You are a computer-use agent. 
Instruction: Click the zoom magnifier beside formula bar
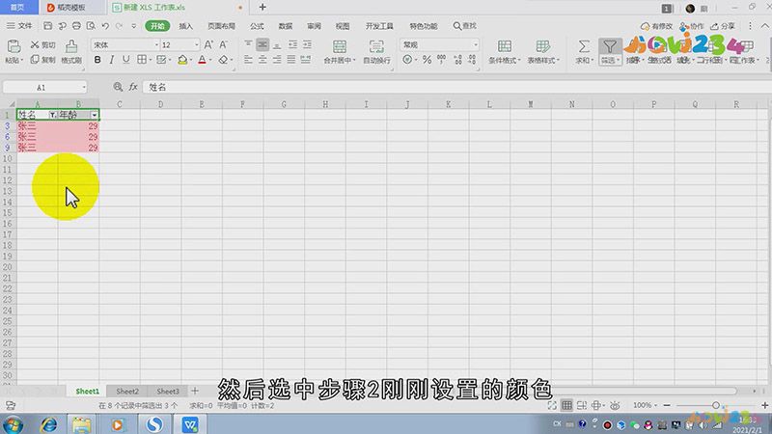tap(118, 87)
